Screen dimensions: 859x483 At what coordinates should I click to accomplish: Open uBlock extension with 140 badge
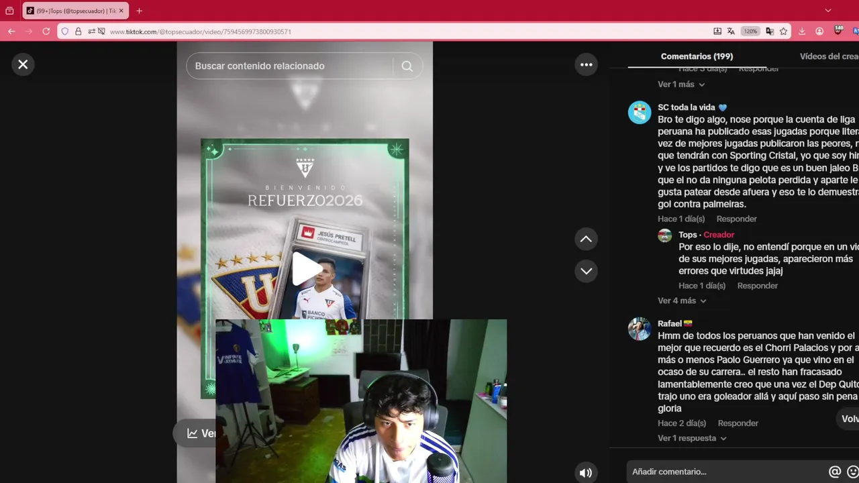point(838,30)
